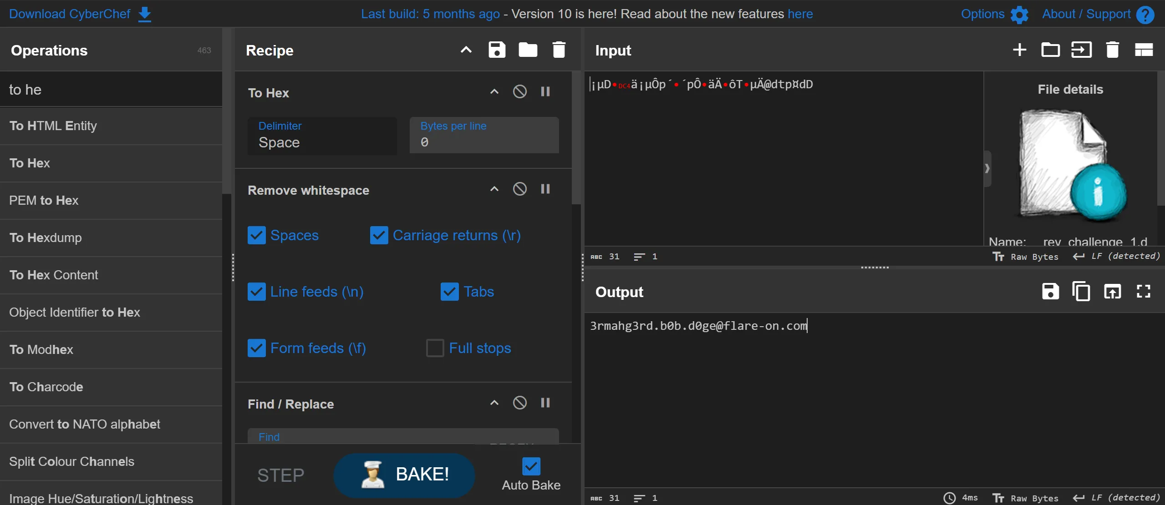Uncheck the Spaces checkbox

coord(257,235)
